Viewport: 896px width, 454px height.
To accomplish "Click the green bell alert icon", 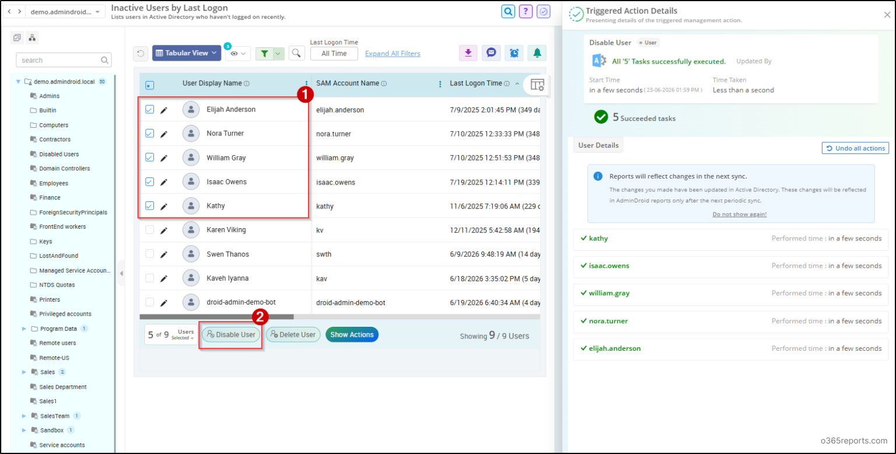I will pos(537,53).
